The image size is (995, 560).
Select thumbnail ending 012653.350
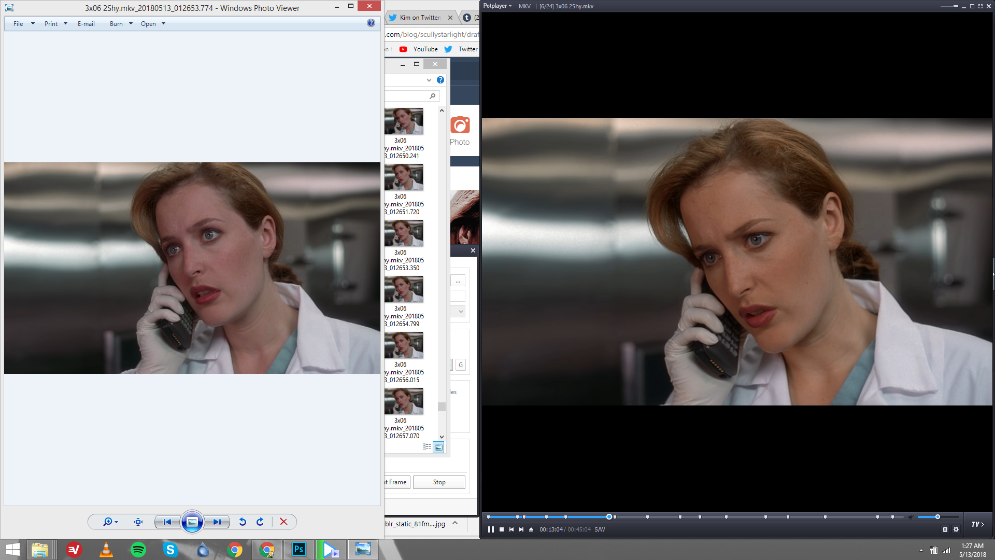[x=404, y=246]
